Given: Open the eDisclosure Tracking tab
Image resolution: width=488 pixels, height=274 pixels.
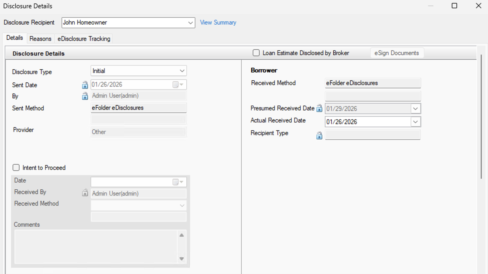Looking at the screenshot, I should coord(84,39).
